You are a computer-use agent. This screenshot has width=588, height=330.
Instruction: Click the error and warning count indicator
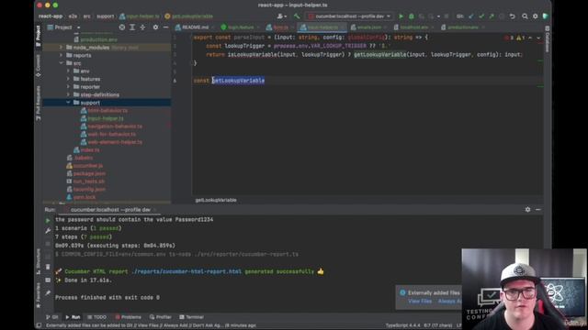515,38
